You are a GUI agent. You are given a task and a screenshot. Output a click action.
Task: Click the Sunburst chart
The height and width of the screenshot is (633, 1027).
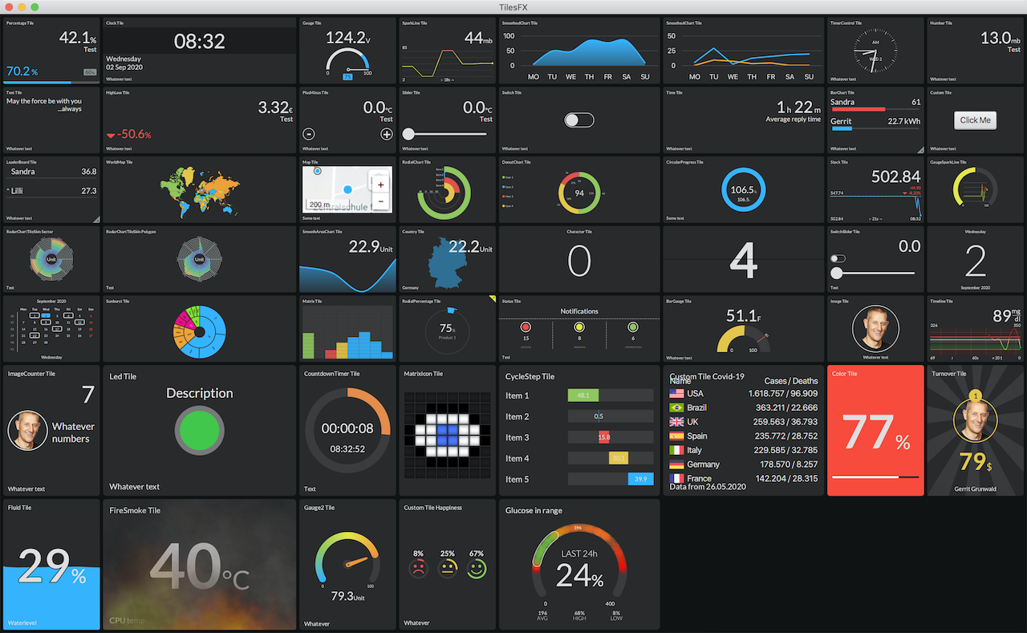coord(199,331)
